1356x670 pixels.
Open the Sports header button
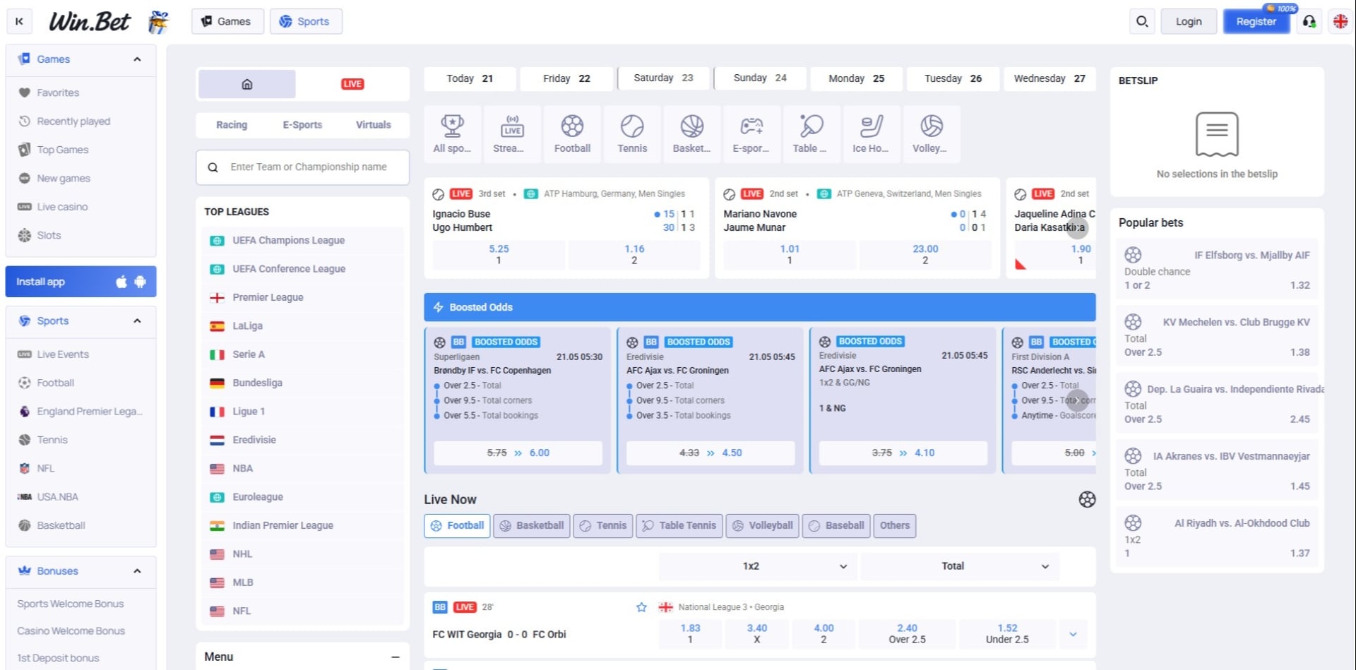pos(306,21)
